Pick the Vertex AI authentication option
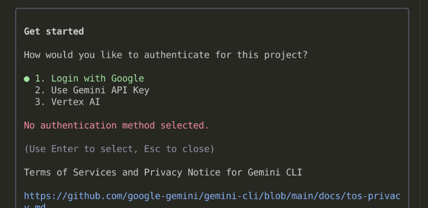This screenshot has width=428, height=208. coord(75,102)
